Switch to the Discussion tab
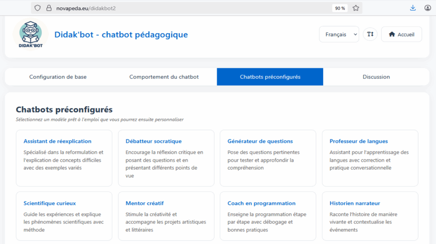The height and width of the screenshot is (244, 436). pos(376,77)
